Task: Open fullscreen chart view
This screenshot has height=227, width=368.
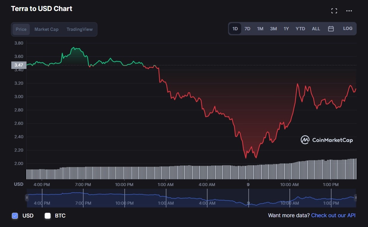Action: (x=334, y=10)
